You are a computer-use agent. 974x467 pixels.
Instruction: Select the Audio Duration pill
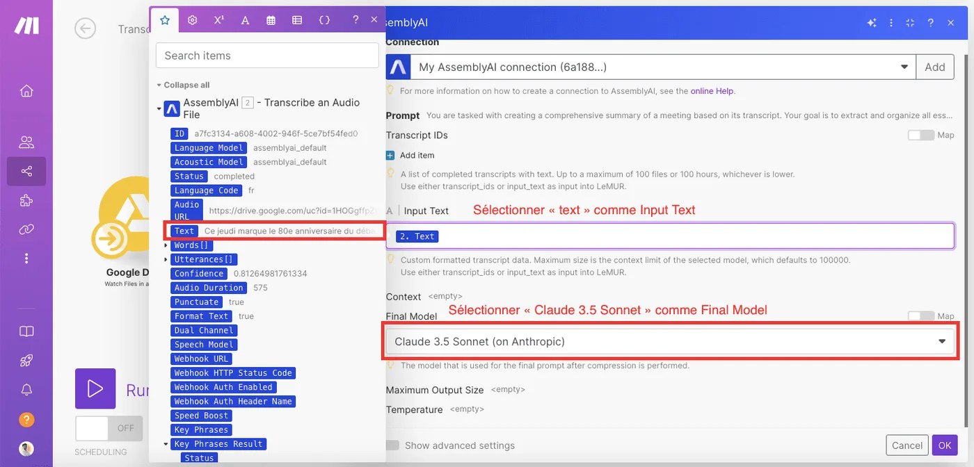pyautogui.click(x=209, y=288)
